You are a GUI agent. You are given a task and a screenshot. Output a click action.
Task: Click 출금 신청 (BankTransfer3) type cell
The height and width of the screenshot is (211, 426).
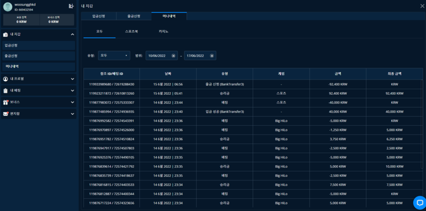[x=224, y=85]
